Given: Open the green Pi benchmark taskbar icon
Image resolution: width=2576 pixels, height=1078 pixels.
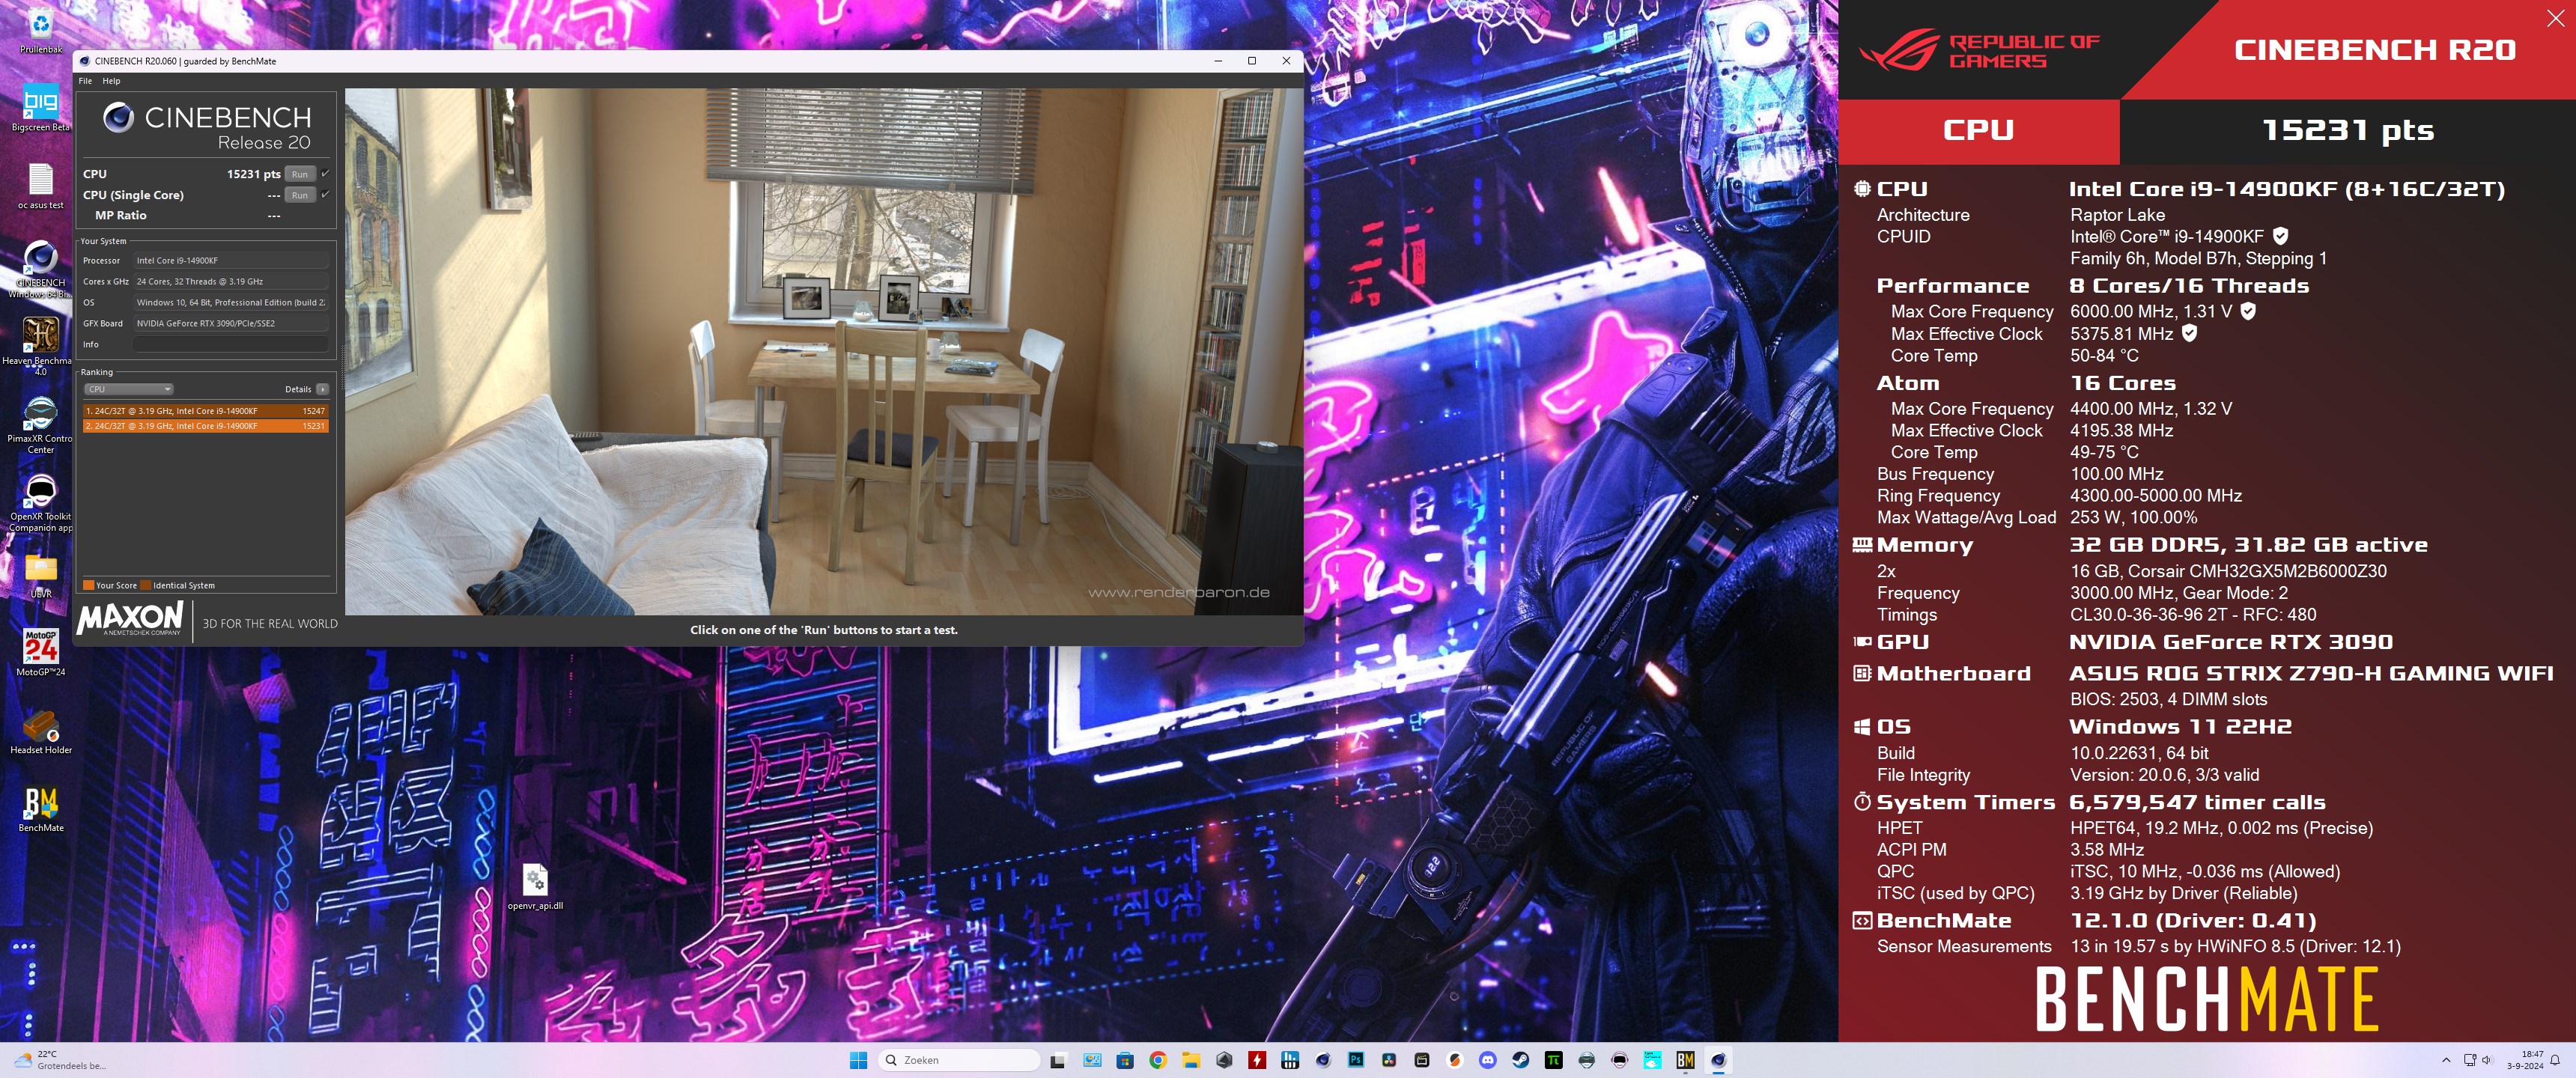Looking at the screenshot, I should (1554, 1060).
